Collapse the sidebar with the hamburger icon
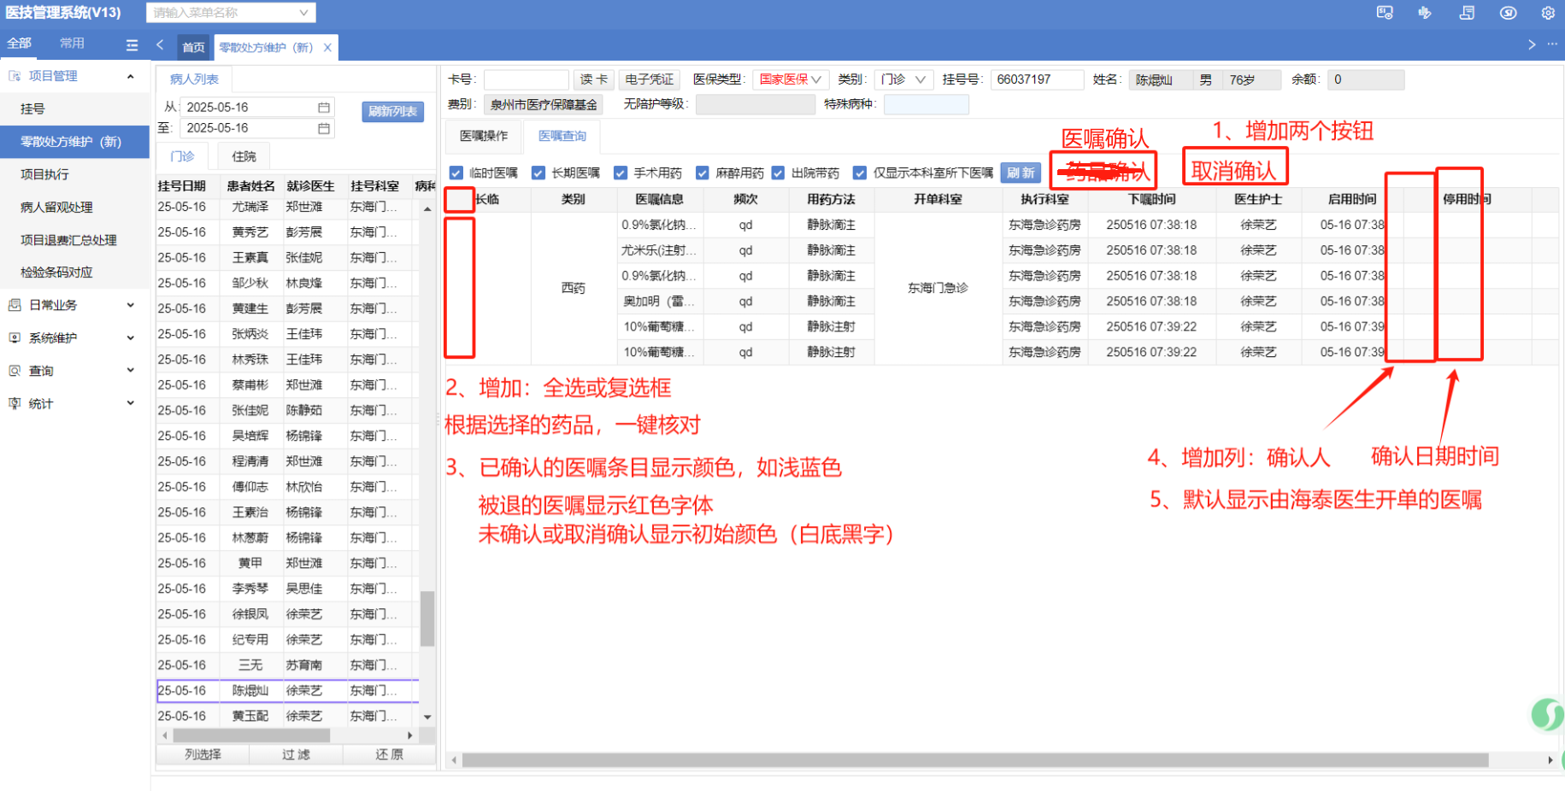This screenshot has width=1565, height=791. 132,44
